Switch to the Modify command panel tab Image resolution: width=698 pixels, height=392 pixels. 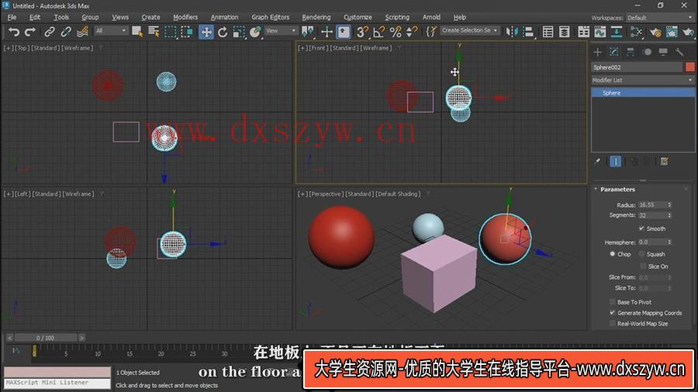pyautogui.click(x=614, y=52)
